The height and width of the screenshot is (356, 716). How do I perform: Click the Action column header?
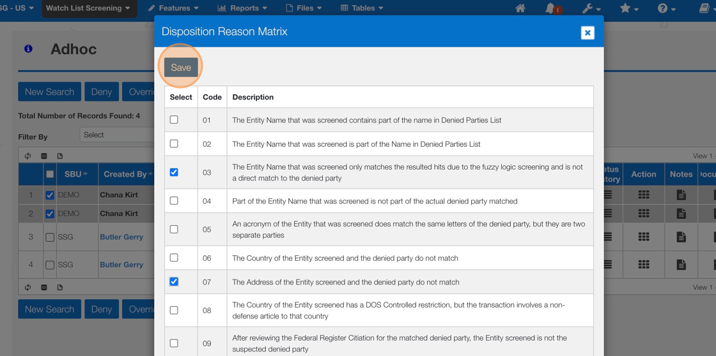pyautogui.click(x=644, y=174)
